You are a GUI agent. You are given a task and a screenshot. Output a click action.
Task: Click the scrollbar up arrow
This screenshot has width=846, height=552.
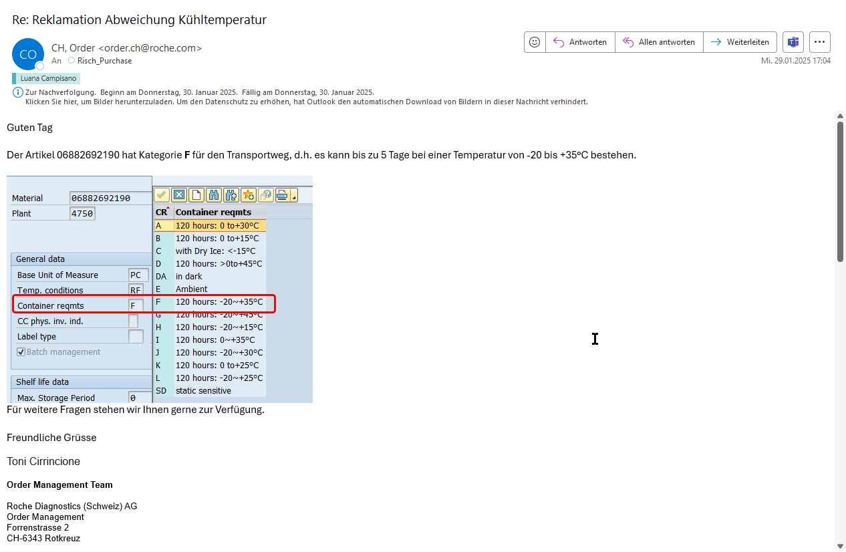click(x=840, y=116)
